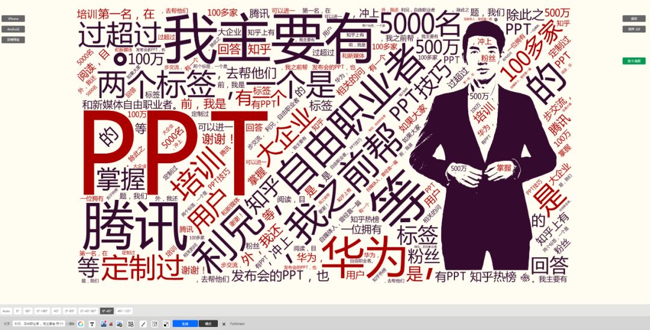This screenshot has width=650, height=330.
Task: Click the X close icon in bottom toolbar
Action: click(x=224, y=324)
